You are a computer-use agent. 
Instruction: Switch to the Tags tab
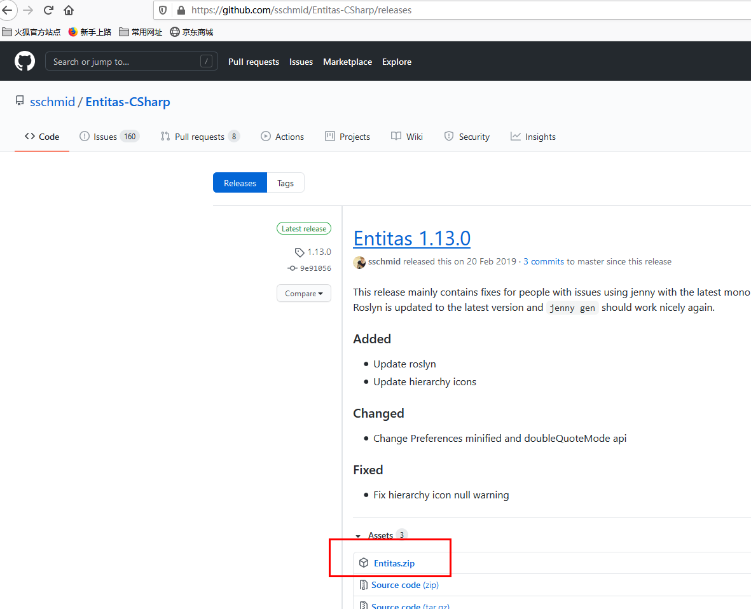(x=285, y=182)
